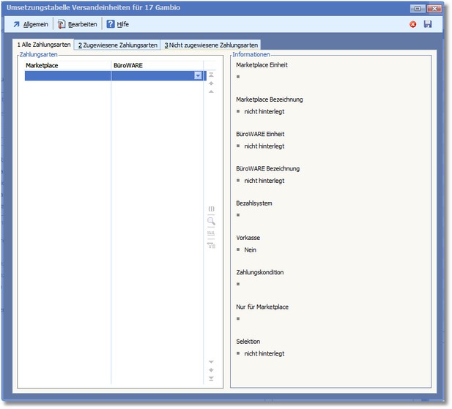This screenshot has width=452, height=409.
Task: Click the Bearbeiten clipboard icon
Action: click(62, 24)
